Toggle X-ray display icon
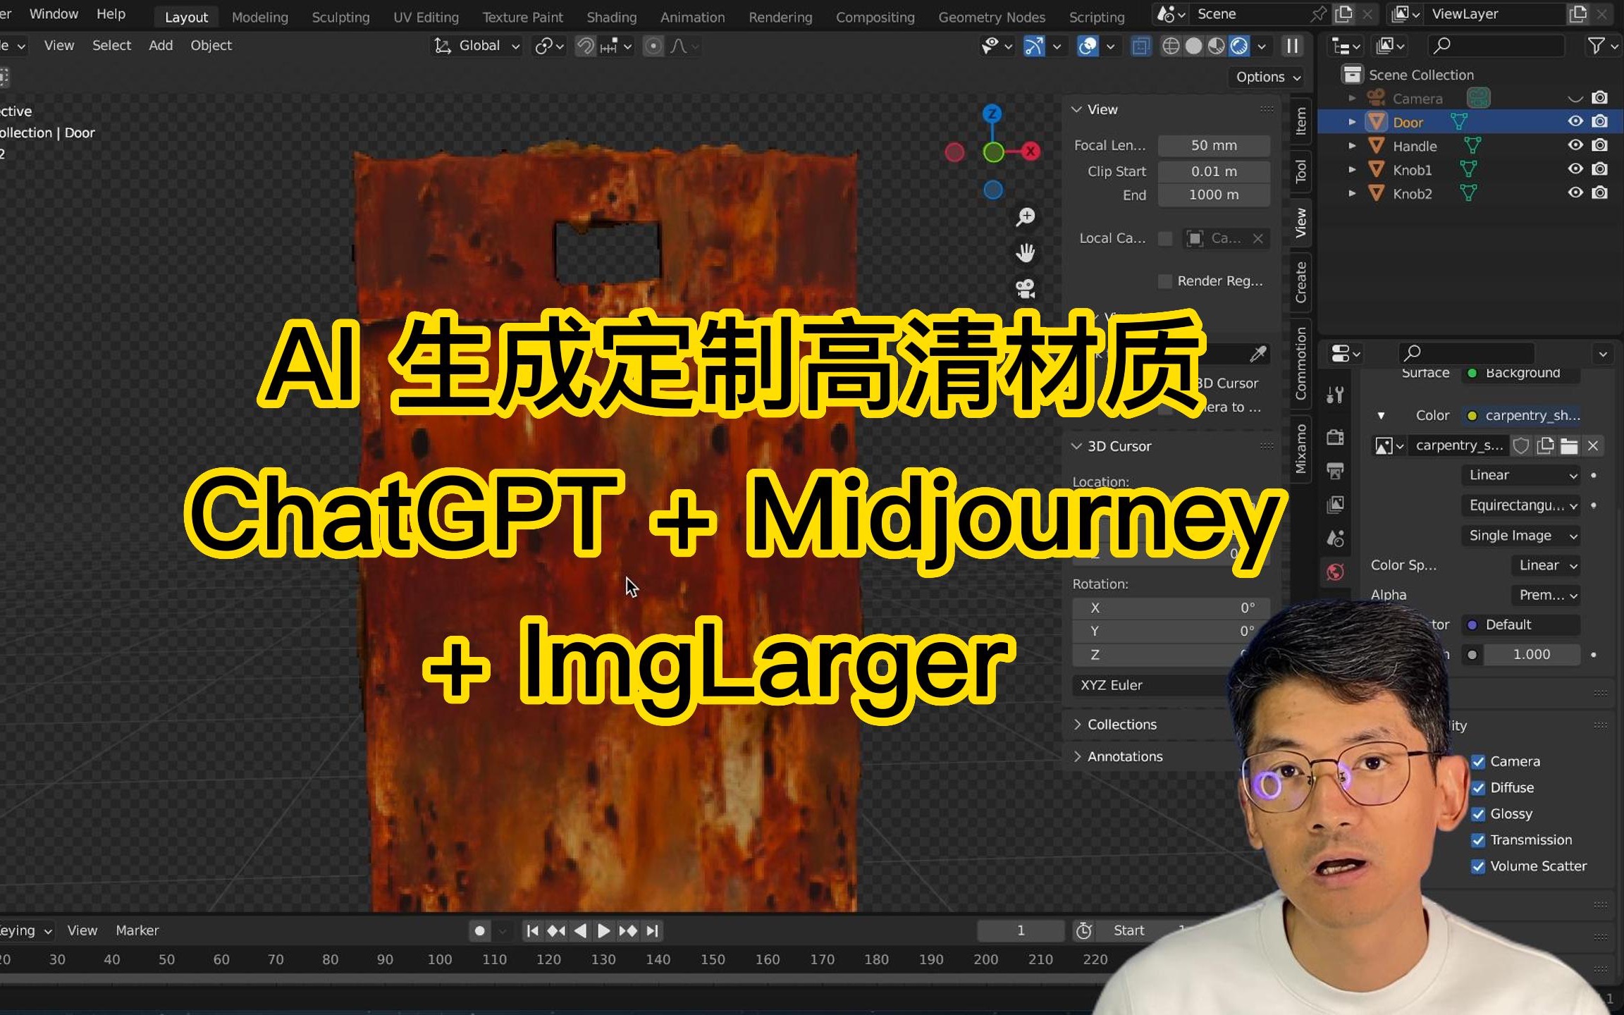Screen dimensions: 1624x1015 (1140, 46)
